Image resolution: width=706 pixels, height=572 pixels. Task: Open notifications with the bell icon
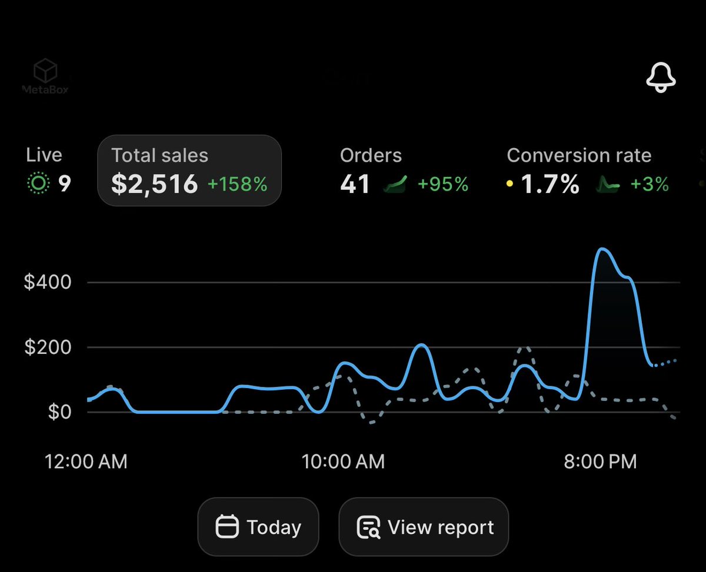pyautogui.click(x=661, y=77)
